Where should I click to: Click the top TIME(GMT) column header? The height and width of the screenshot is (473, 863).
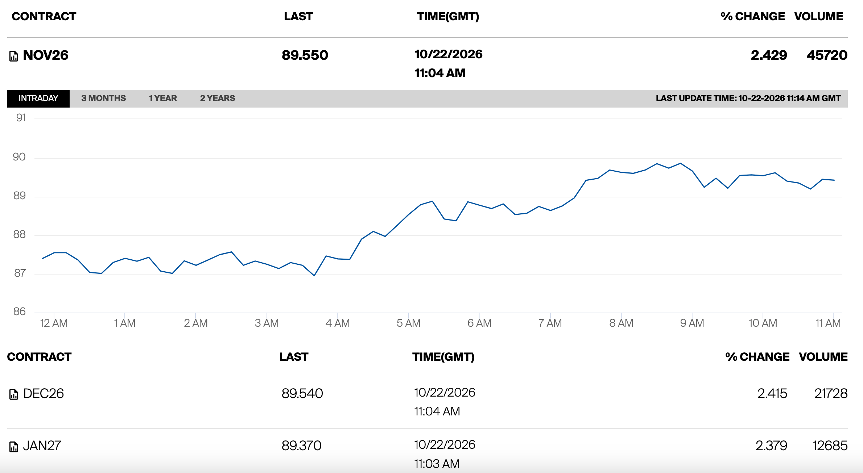pyautogui.click(x=448, y=16)
